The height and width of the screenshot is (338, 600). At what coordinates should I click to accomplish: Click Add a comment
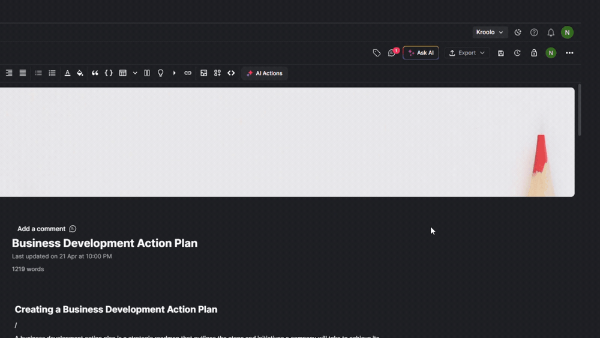pyautogui.click(x=47, y=229)
